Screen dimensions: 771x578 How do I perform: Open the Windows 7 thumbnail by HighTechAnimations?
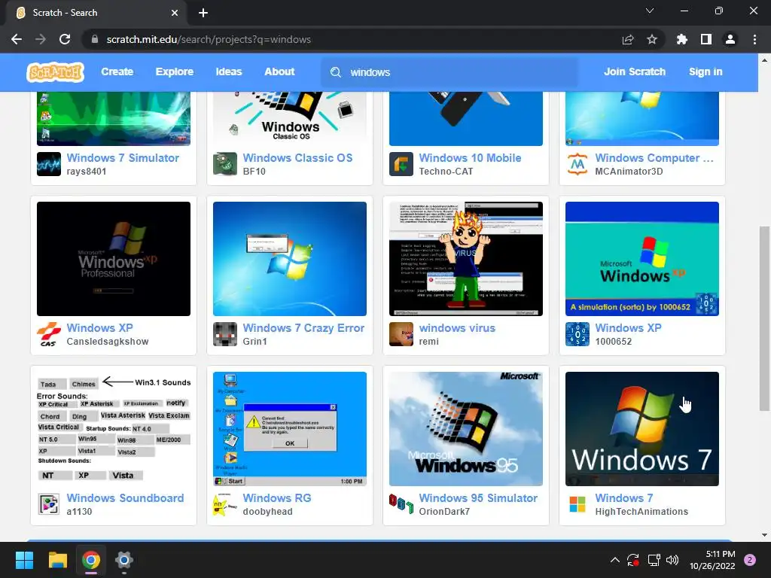[x=642, y=428]
